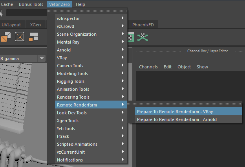Switch to the UVLayout shelf tab
Viewport: 245px width, 167px height.
pyautogui.click(x=11, y=25)
